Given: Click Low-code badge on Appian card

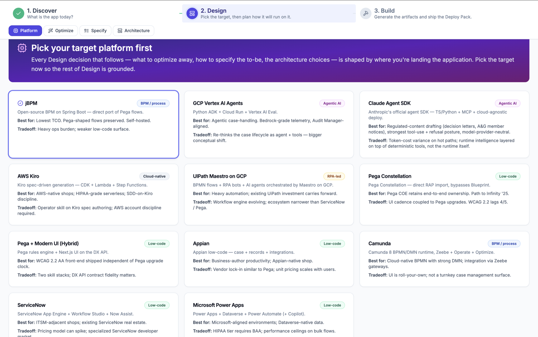Looking at the screenshot, I should click(x=332, y=244).
